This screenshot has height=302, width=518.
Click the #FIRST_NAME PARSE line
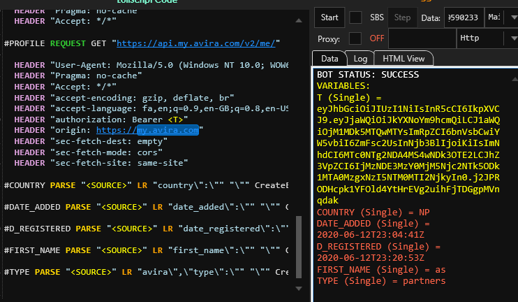(x=146, y=250)
